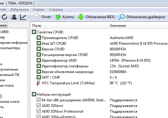Image resolution: width=168 pixels, height=118 pixels.
Task: Toggle checkbox for AMD 3DNowPrefetch
Action: click(38, 117)
